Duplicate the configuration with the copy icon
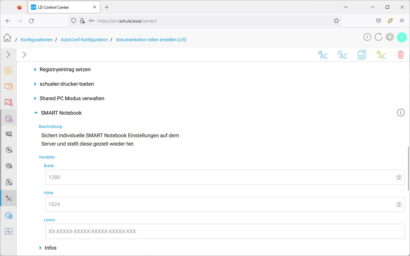The height and width of the screenshot is (256, 410). tap(362, 55)
